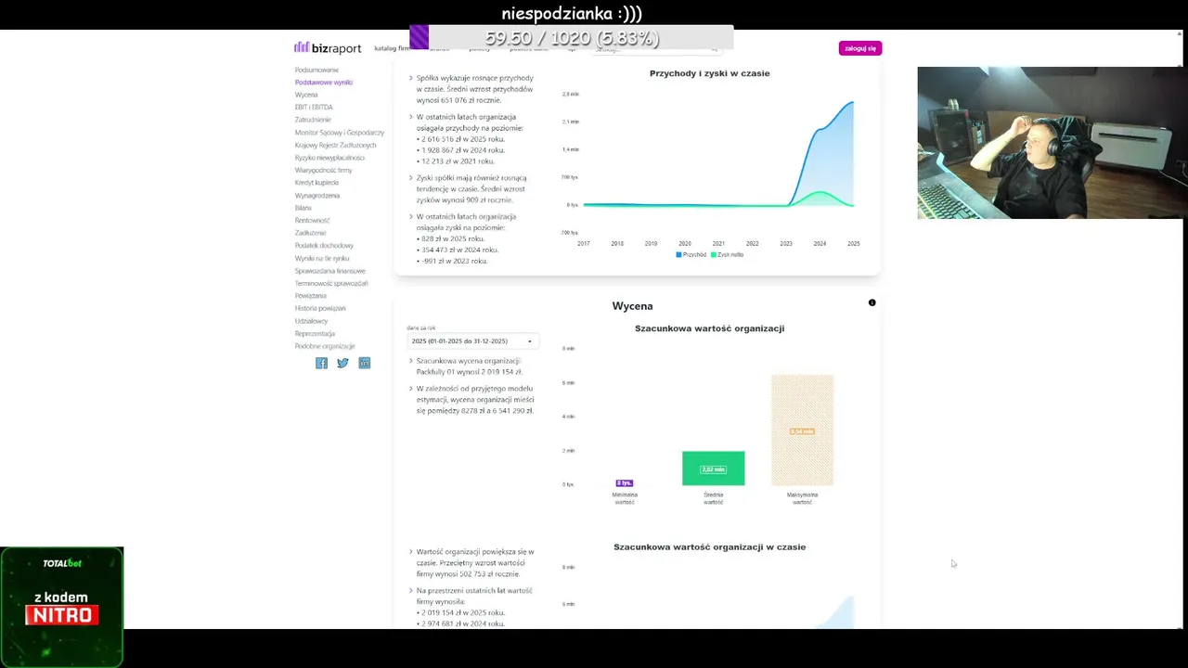Toggle the Zysk netto series in legend
This screenshot has height=668, width=1188.
point(728,254)
